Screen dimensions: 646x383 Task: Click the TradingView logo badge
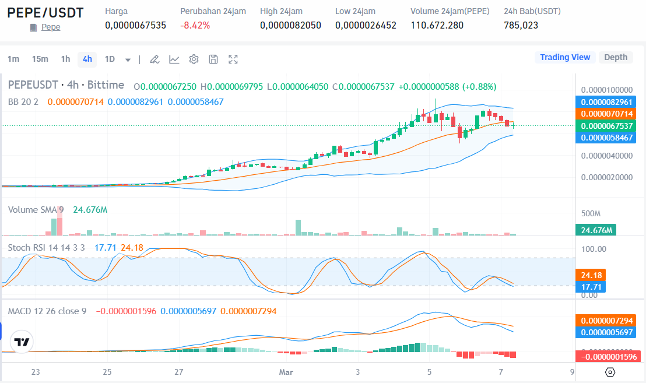tap(22, 342)
